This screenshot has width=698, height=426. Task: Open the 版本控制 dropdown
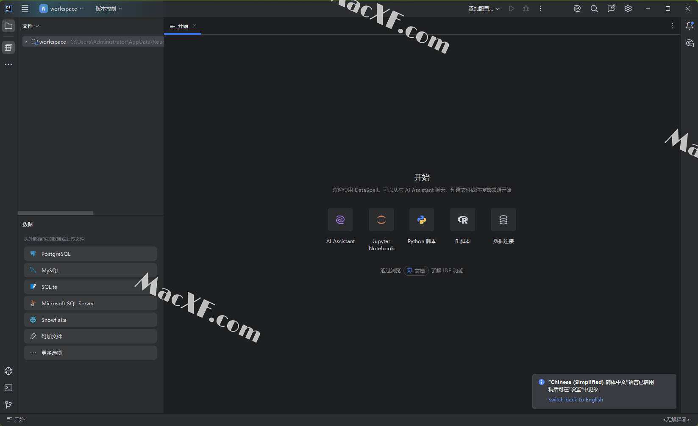(x=108, y=8)
